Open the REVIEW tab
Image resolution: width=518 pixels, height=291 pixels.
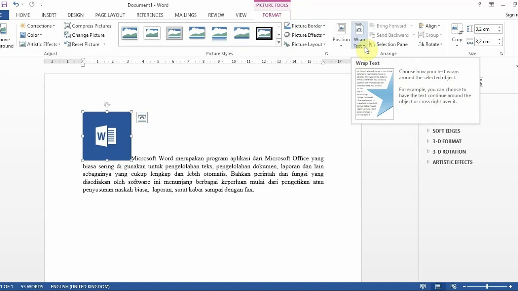(x=216, y=15)
